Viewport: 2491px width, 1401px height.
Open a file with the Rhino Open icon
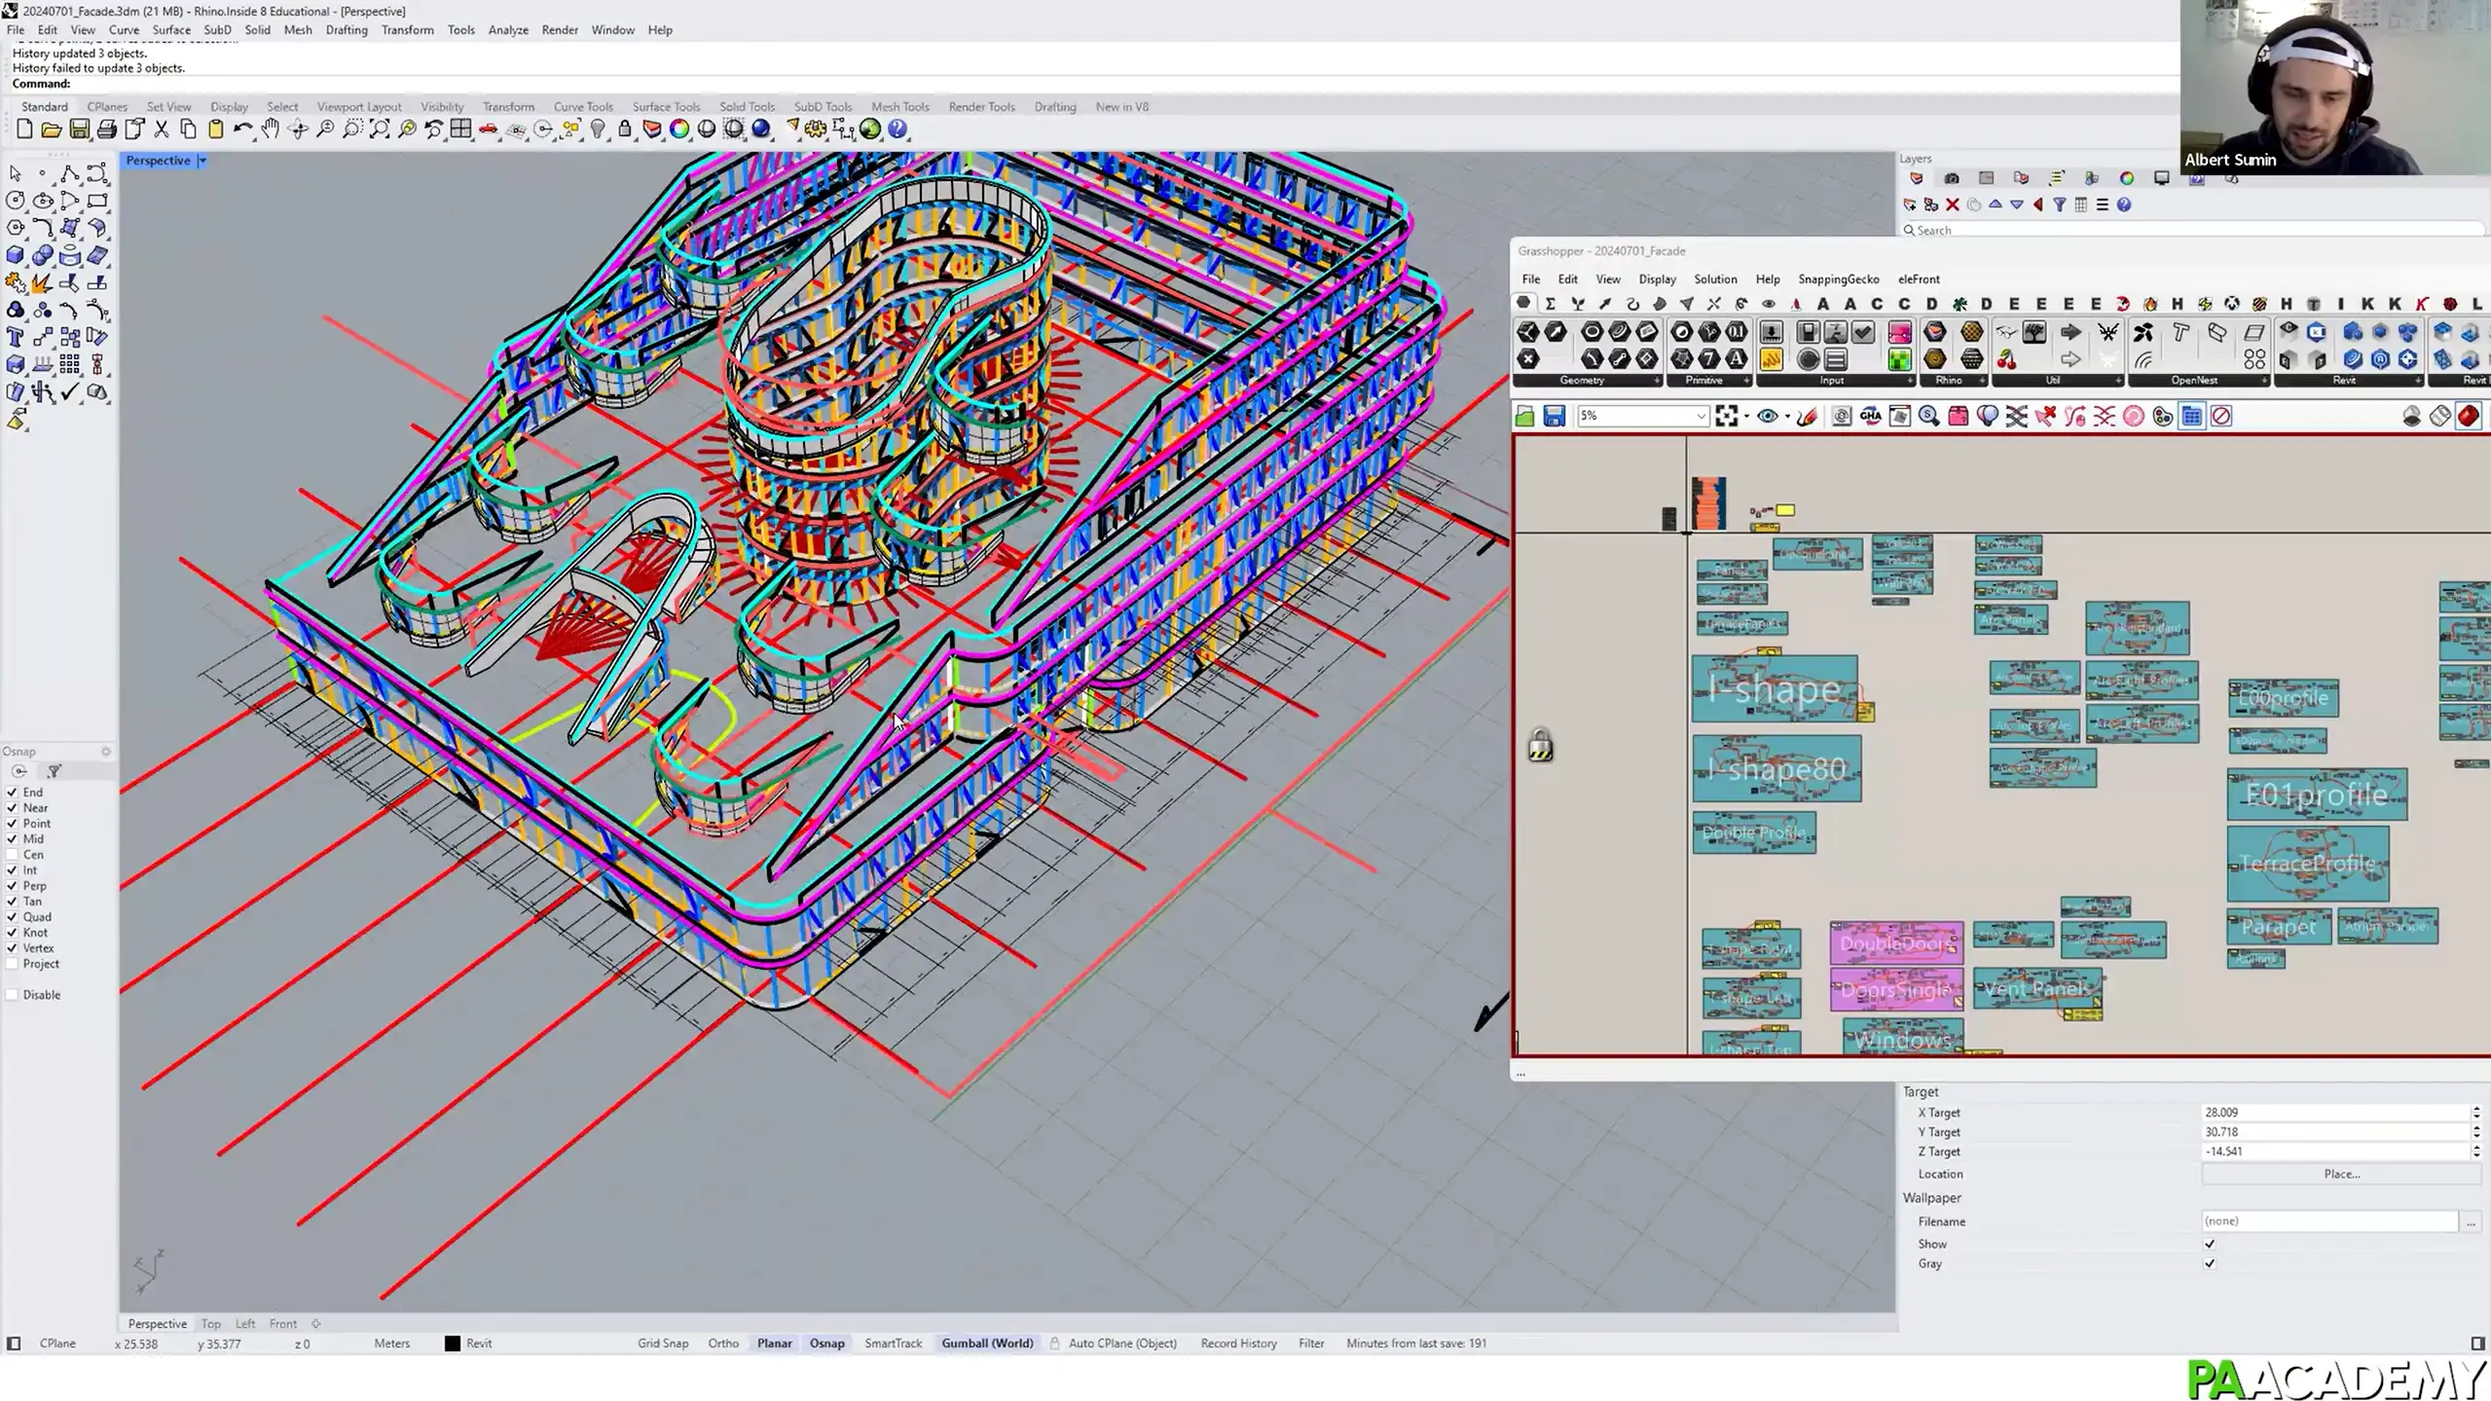pyautogui.click(x=51, y=129)
